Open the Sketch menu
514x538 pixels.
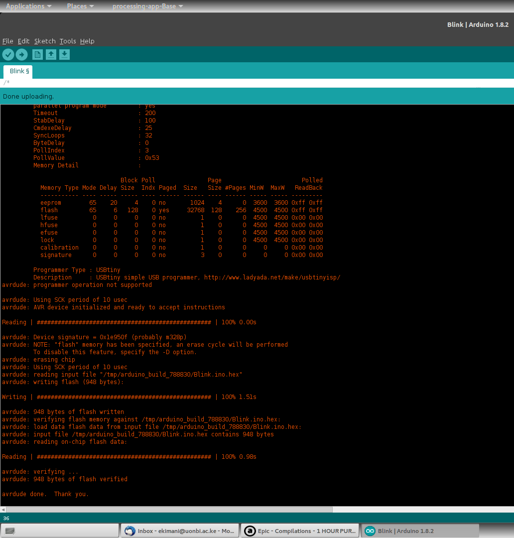(45, 41)
